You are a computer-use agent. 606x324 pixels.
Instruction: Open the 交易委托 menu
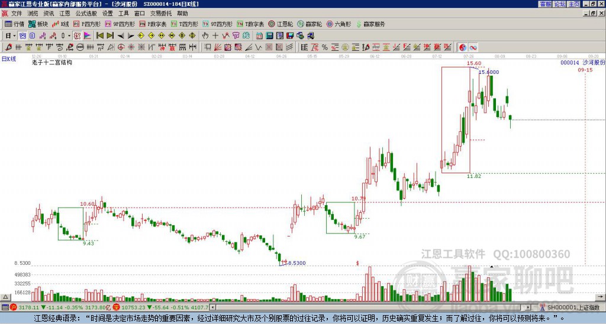pos(161,14)
